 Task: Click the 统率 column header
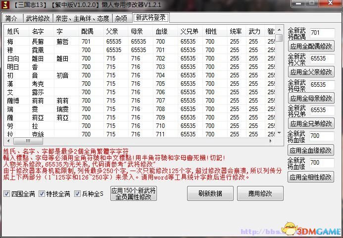[236, 31]
